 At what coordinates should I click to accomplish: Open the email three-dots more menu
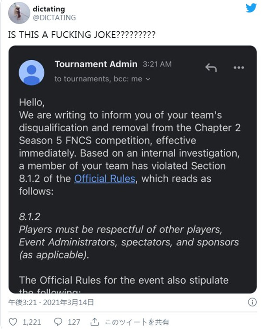pyautogui.click(x=239, y=68)
